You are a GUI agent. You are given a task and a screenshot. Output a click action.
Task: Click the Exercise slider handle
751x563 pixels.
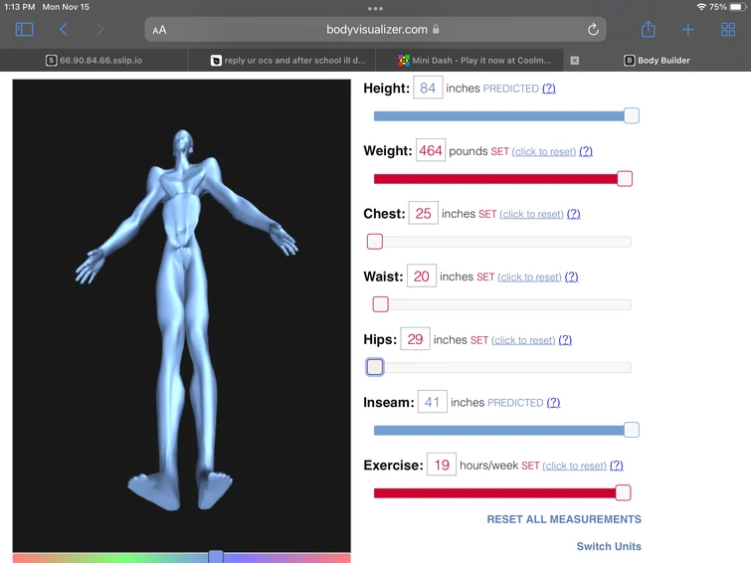pyautogui.click(x=623, y=492)
